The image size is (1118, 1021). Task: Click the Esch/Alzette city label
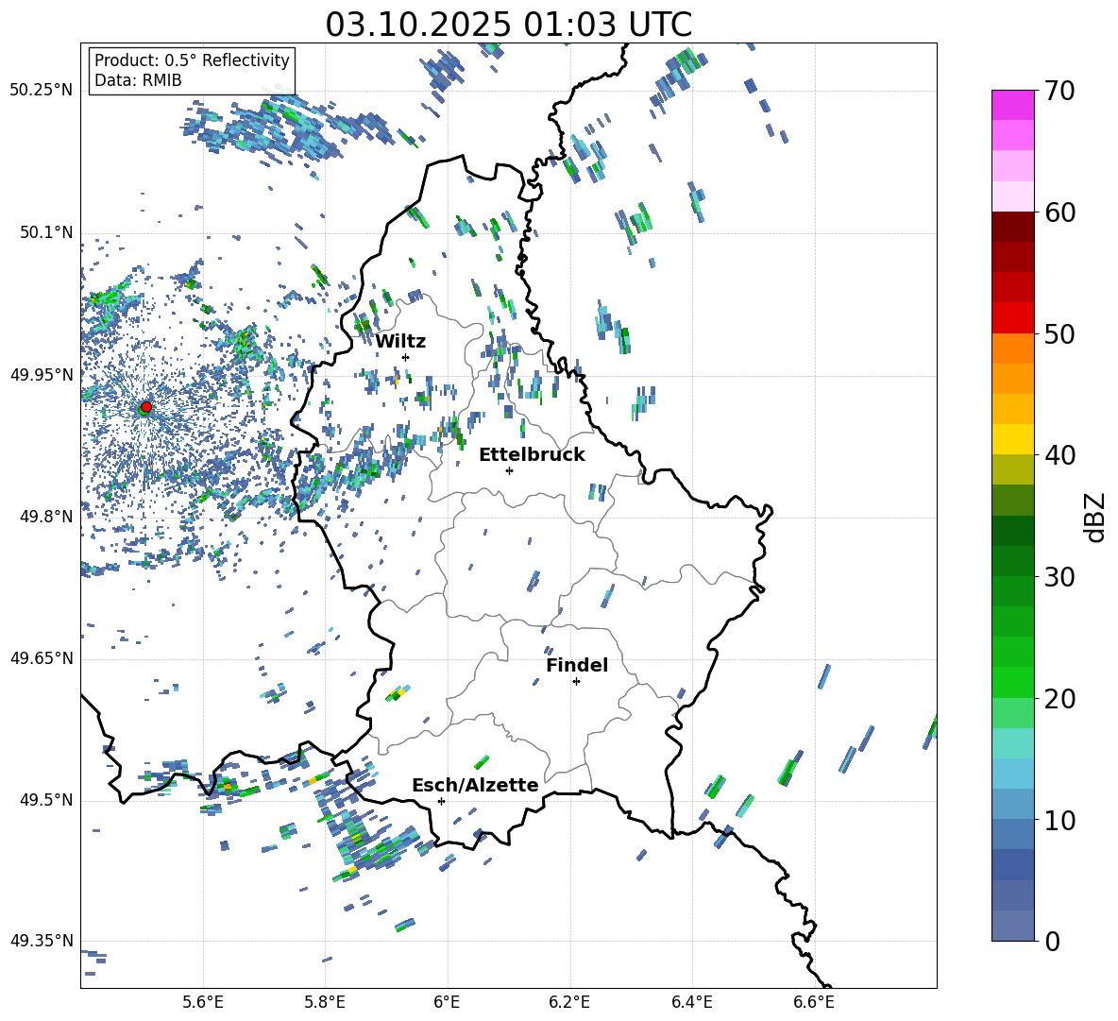tap(475, 785)
